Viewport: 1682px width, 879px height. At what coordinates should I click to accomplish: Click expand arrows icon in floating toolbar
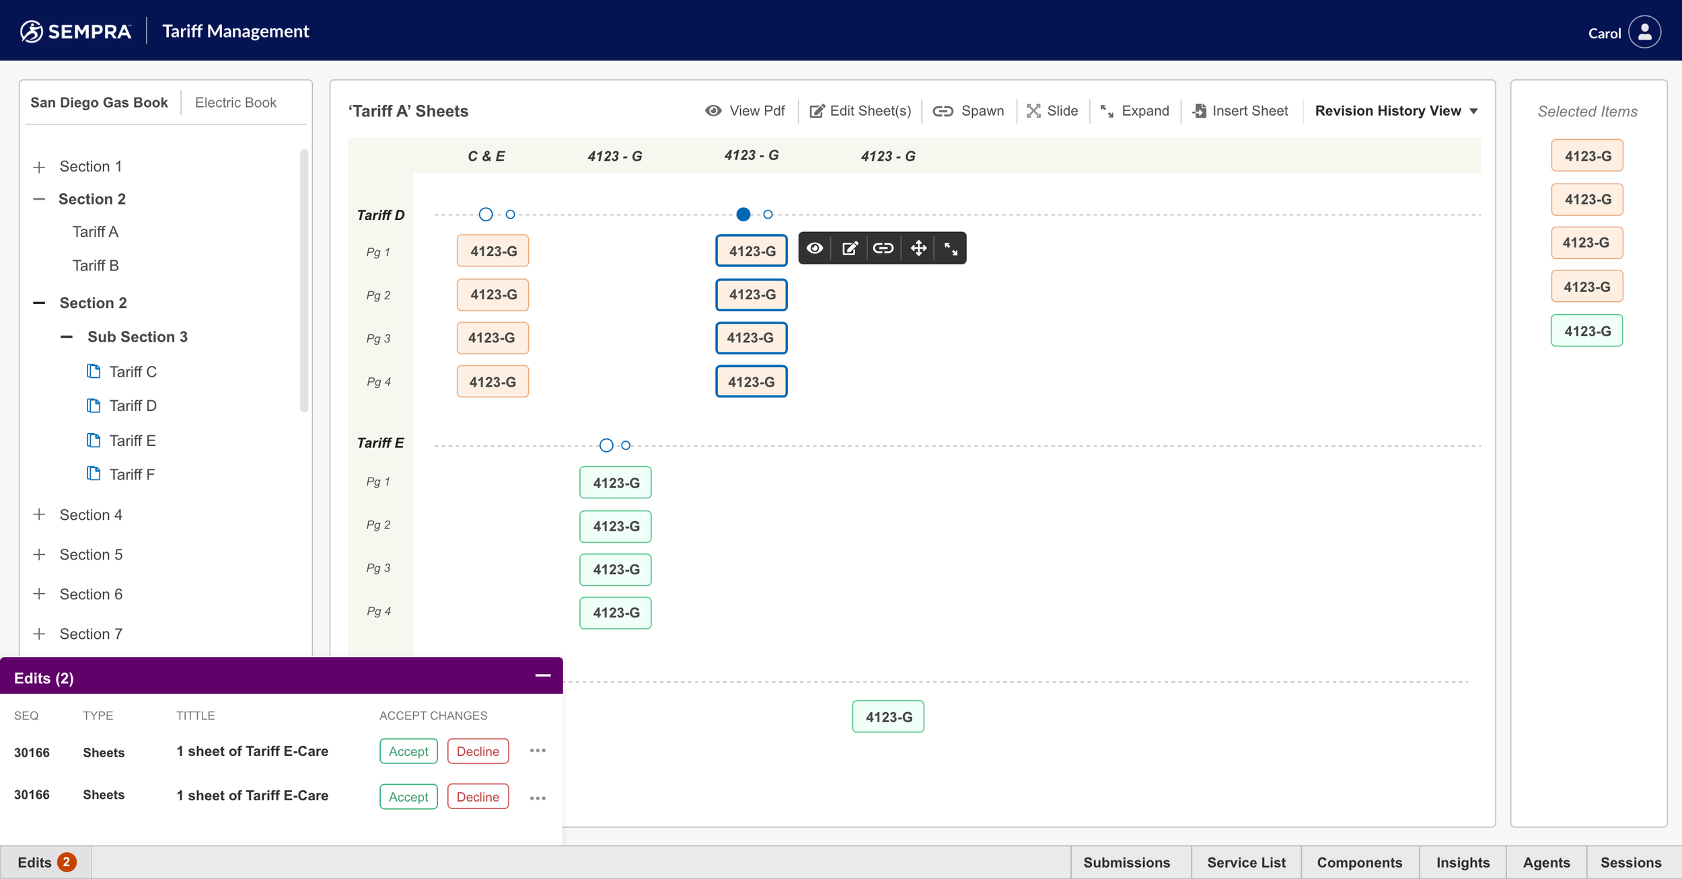[951, 249]
